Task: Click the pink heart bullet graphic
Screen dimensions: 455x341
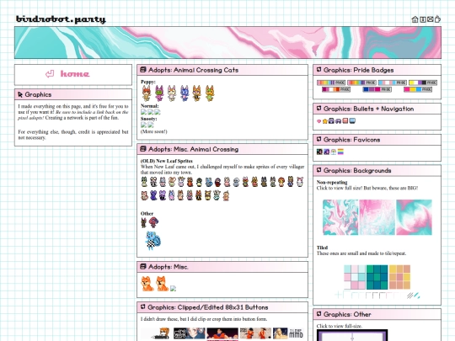Action: tap(318, 121)
